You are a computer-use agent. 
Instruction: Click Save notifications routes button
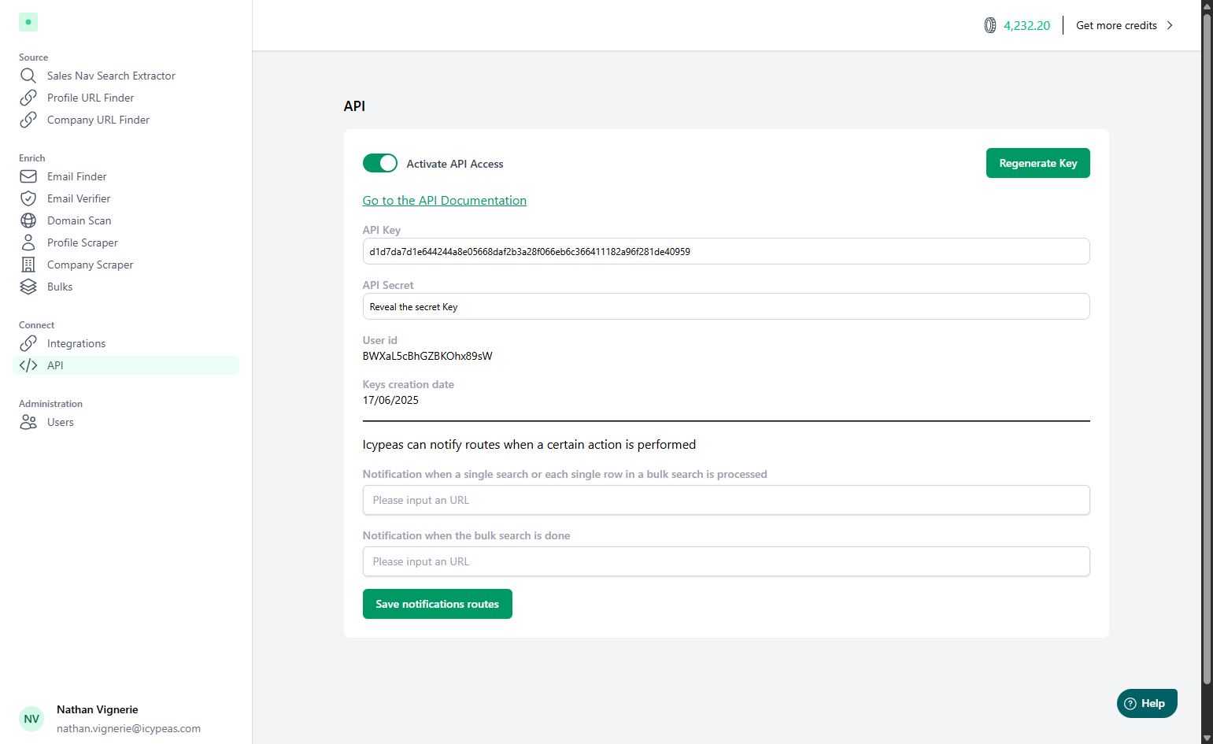(438, 604)
